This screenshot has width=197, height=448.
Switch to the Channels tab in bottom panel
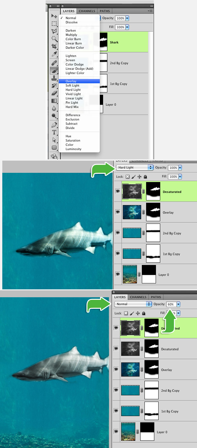(x=138, y=297)
